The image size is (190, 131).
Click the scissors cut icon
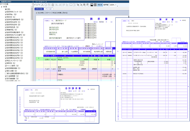(x=42, y=5)
